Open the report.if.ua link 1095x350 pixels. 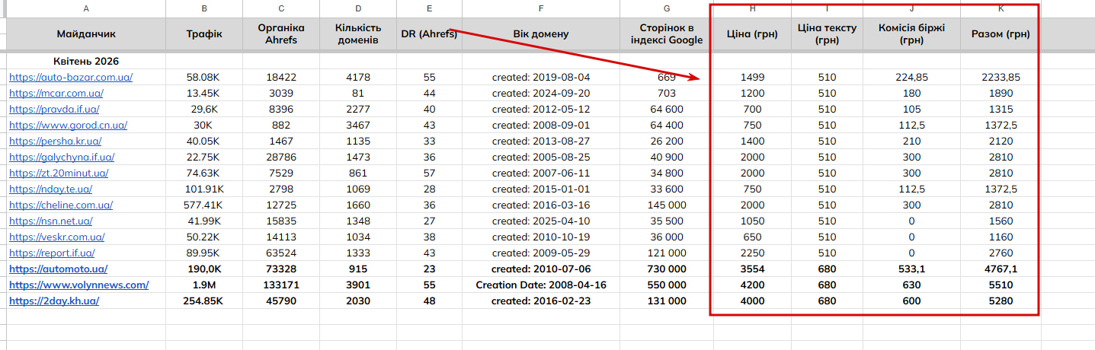(52, 253)
